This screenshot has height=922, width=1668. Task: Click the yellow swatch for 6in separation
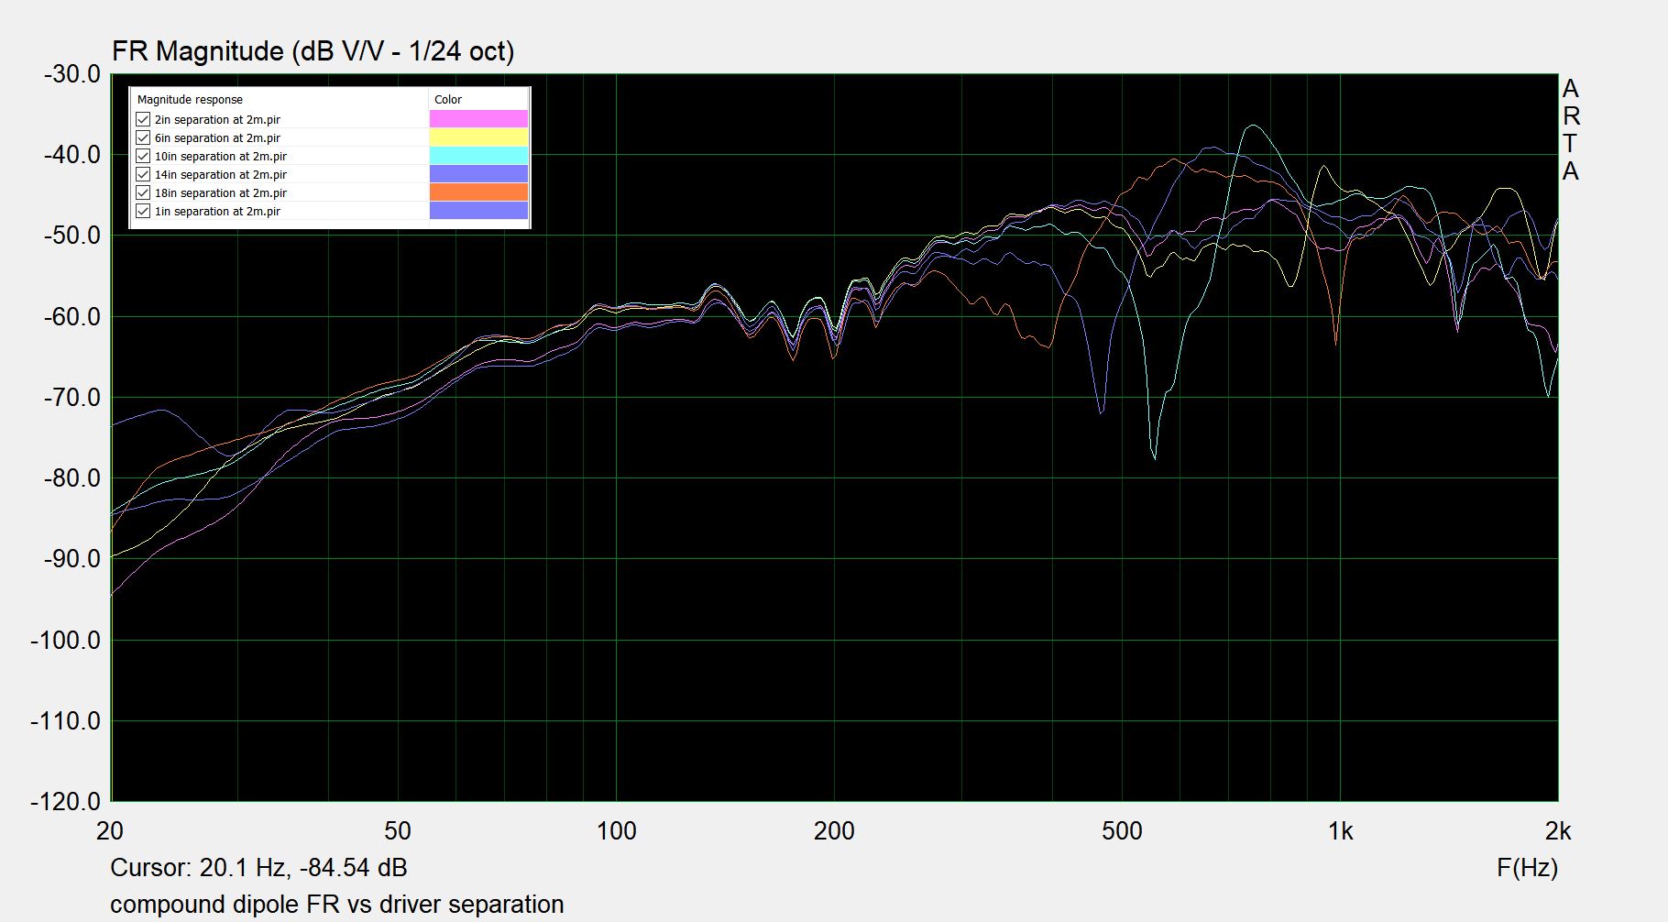[478, 137]
